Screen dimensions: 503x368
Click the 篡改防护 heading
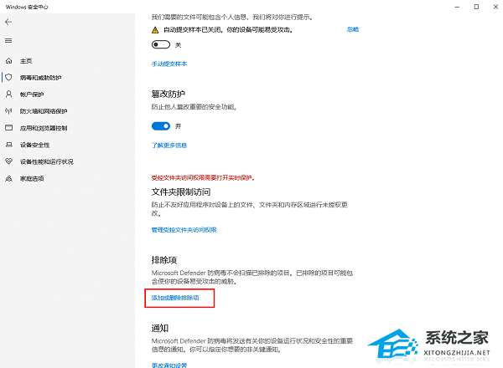[169, 94]
